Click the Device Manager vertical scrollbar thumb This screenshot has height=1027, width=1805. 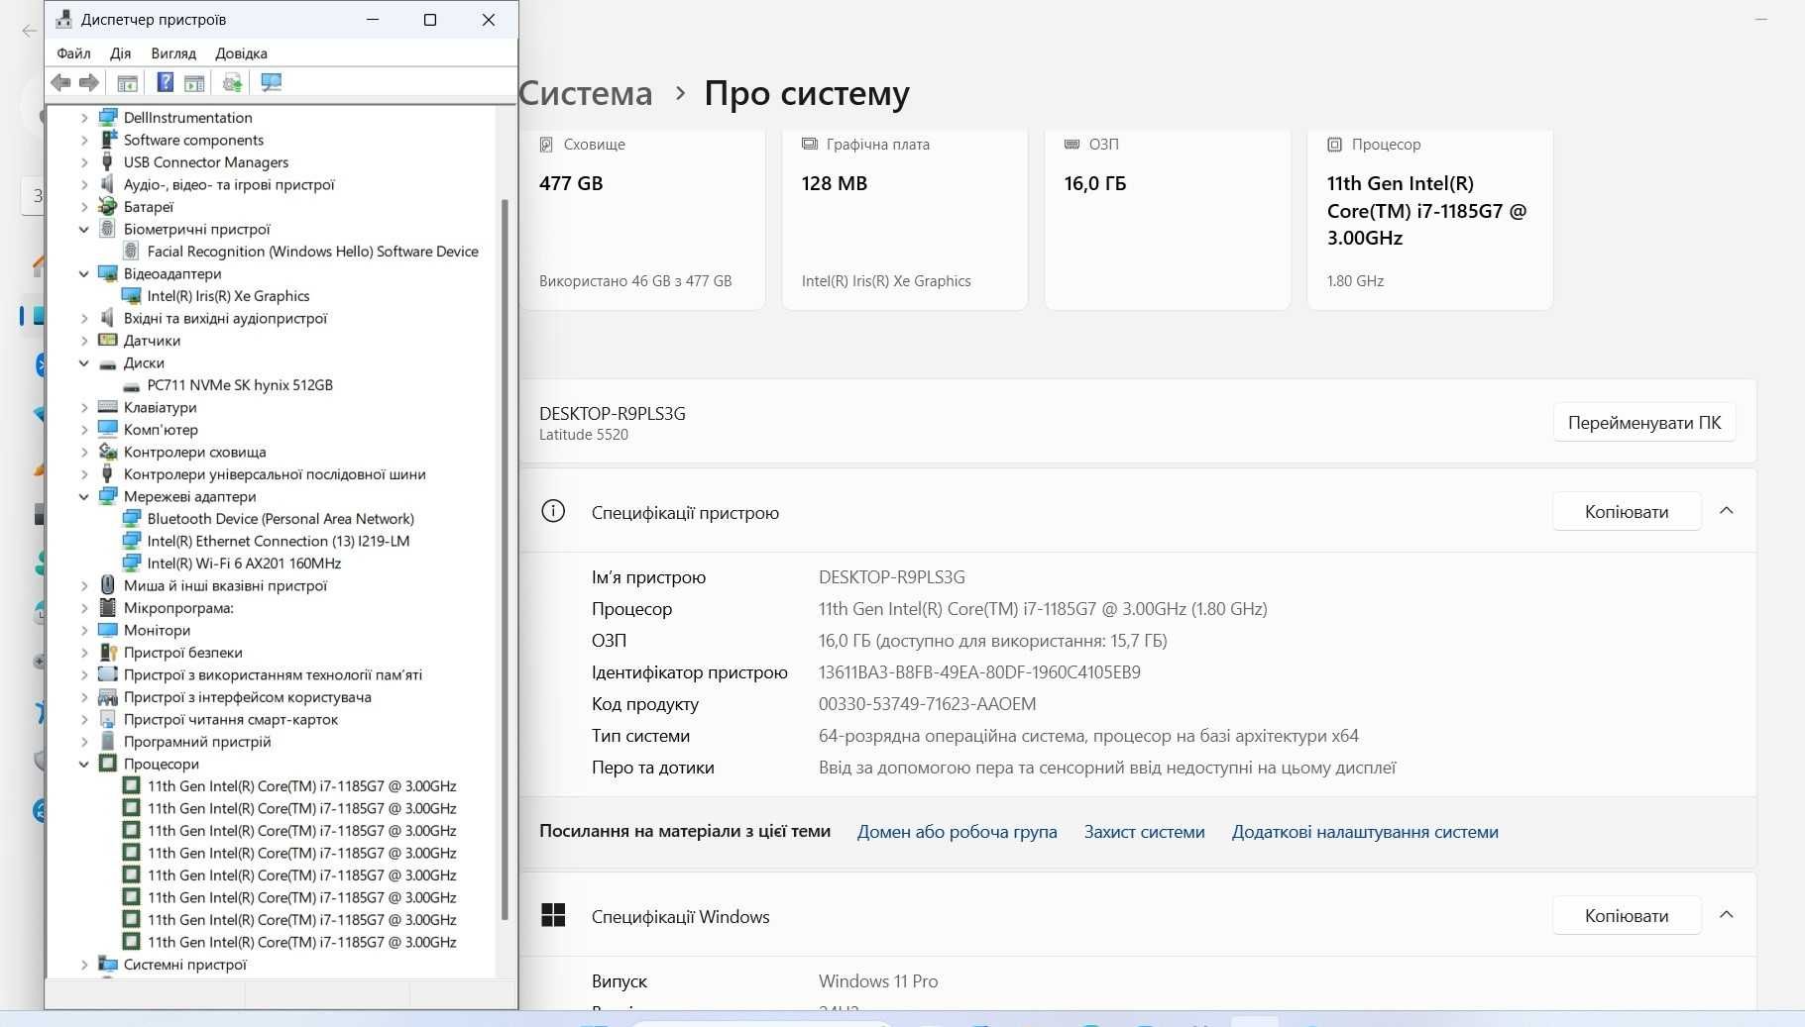pyautogui.click(x=505, y=560)
